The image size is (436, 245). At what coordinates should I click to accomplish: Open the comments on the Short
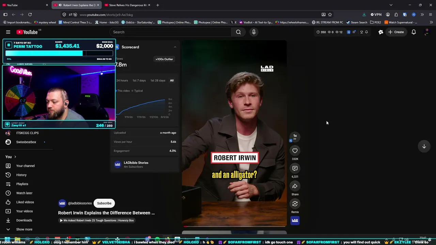[295, 168]
